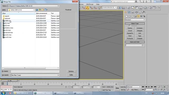Screen dimensions: 169x95
Task: Switch to the Create panel tab
Action: tap(126, 12)
